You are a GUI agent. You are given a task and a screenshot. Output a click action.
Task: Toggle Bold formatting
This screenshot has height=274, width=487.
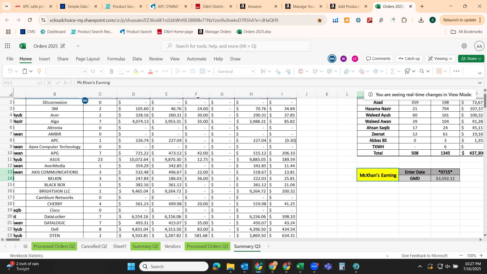[111, 71]
